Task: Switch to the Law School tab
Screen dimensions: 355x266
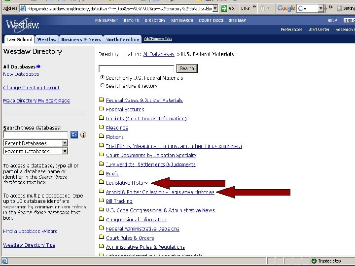Action: click(x=19, y=39)
